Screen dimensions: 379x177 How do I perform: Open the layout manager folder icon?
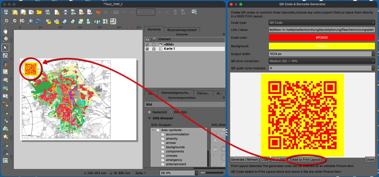pos(39,12)
